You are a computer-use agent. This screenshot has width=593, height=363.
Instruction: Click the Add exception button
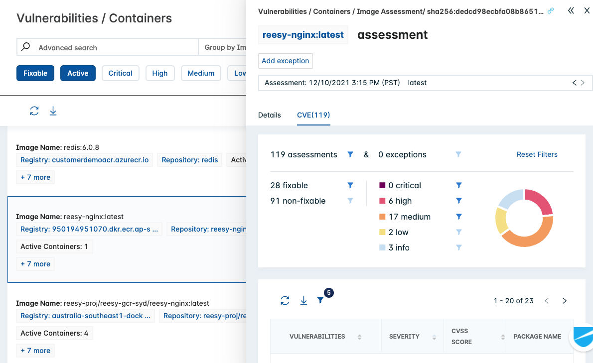(286, 61)
